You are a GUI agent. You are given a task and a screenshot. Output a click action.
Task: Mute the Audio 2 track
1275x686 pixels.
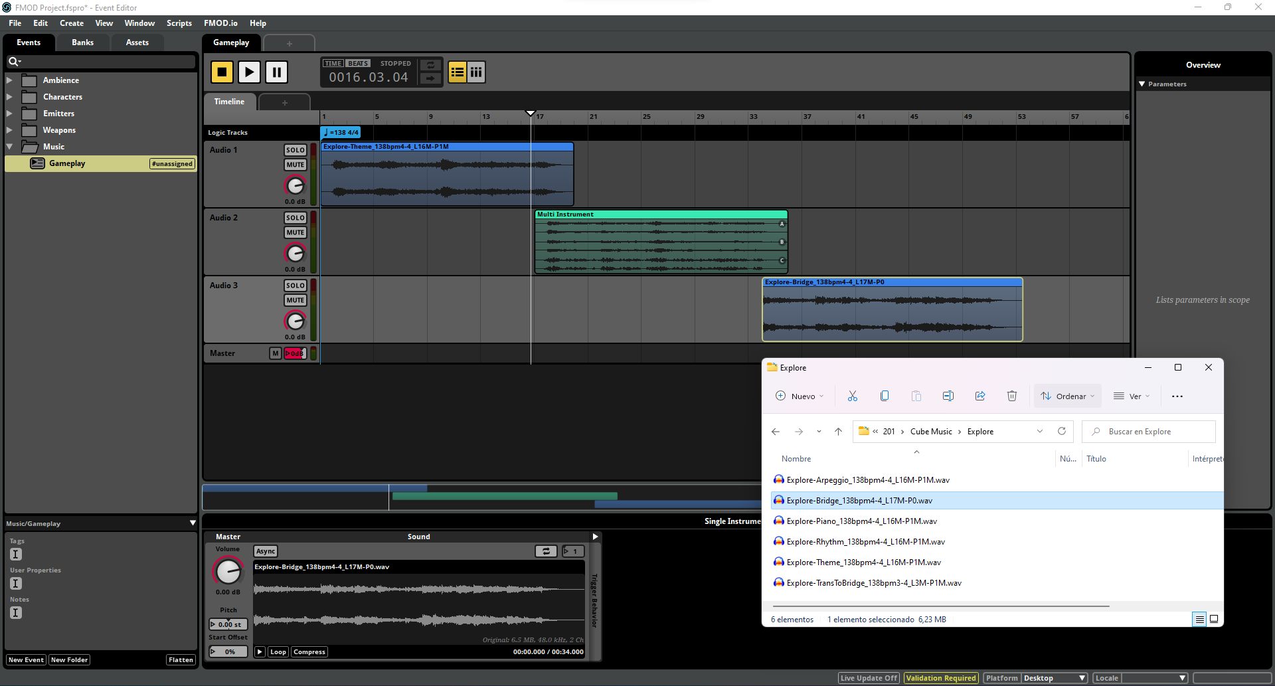[296, 232]
